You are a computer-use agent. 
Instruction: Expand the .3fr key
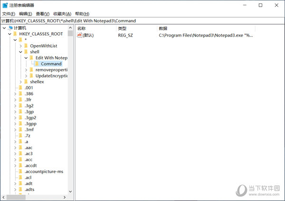[15, 100]
